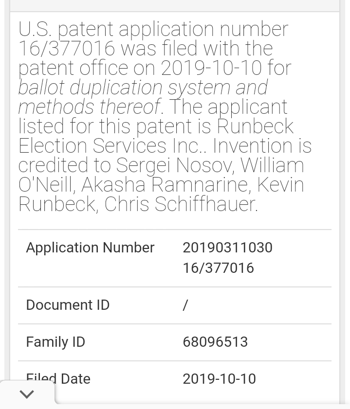Select the 16/377016 value in the table
The height and width of the screenshot is (409, 350).
218,268
